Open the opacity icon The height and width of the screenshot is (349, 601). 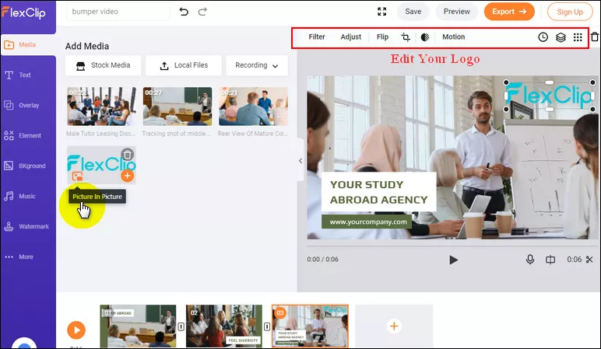425,37
